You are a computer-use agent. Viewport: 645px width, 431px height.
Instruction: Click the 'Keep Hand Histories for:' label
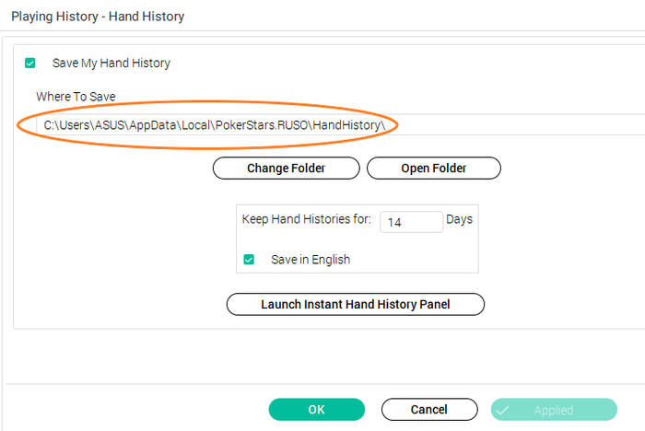point(306,220)
